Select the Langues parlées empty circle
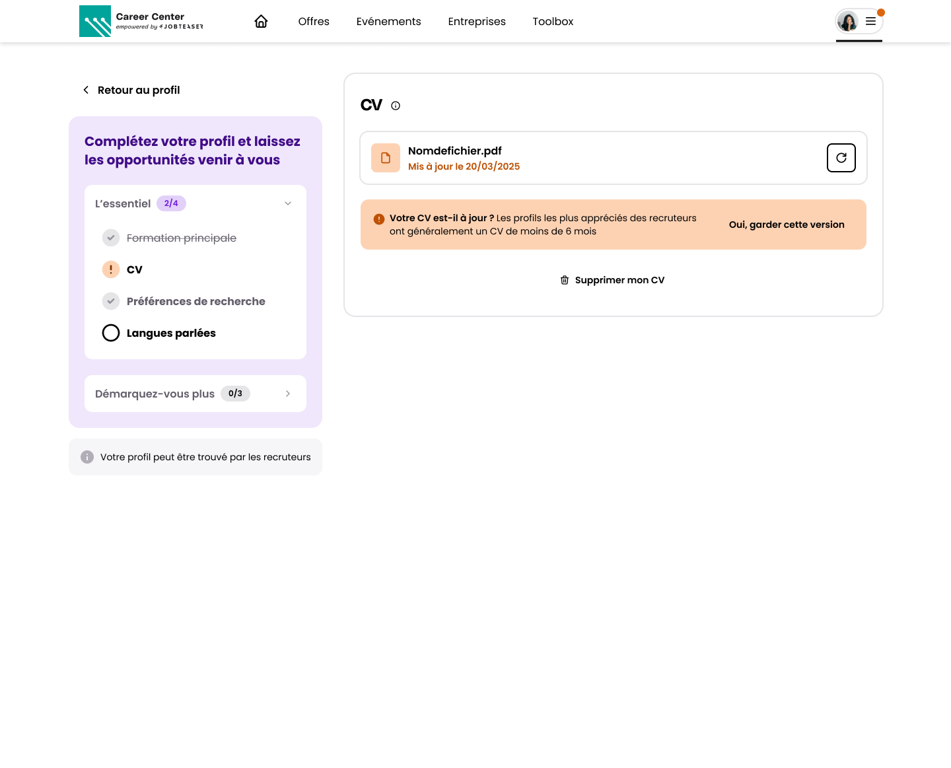951x768 pixels. click(x=111, y=333)
